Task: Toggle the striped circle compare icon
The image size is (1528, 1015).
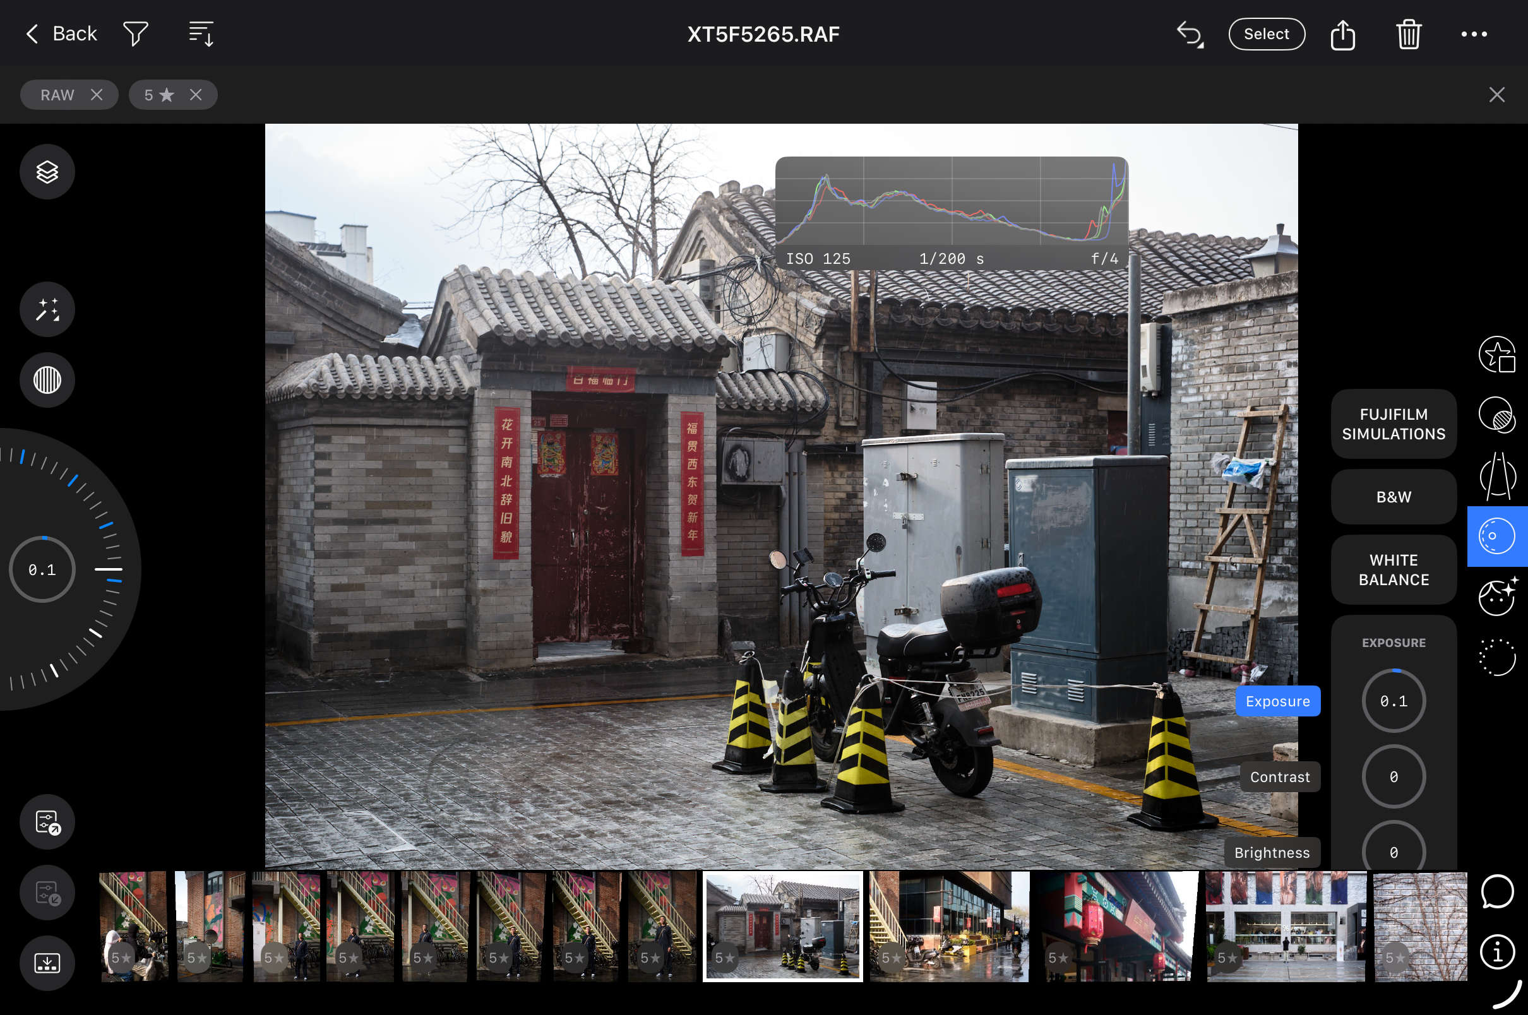Action: (47, 379)
